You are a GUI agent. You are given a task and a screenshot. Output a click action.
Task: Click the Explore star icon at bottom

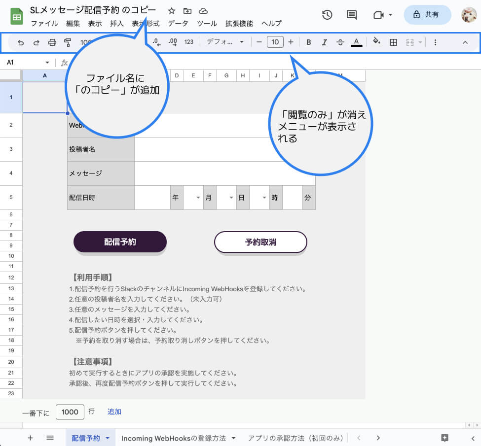coord(445,438)
